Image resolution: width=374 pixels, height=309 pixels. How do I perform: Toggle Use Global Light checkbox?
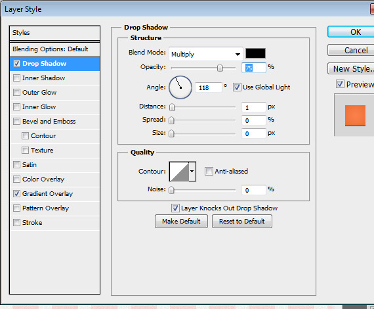click(237, 87)
